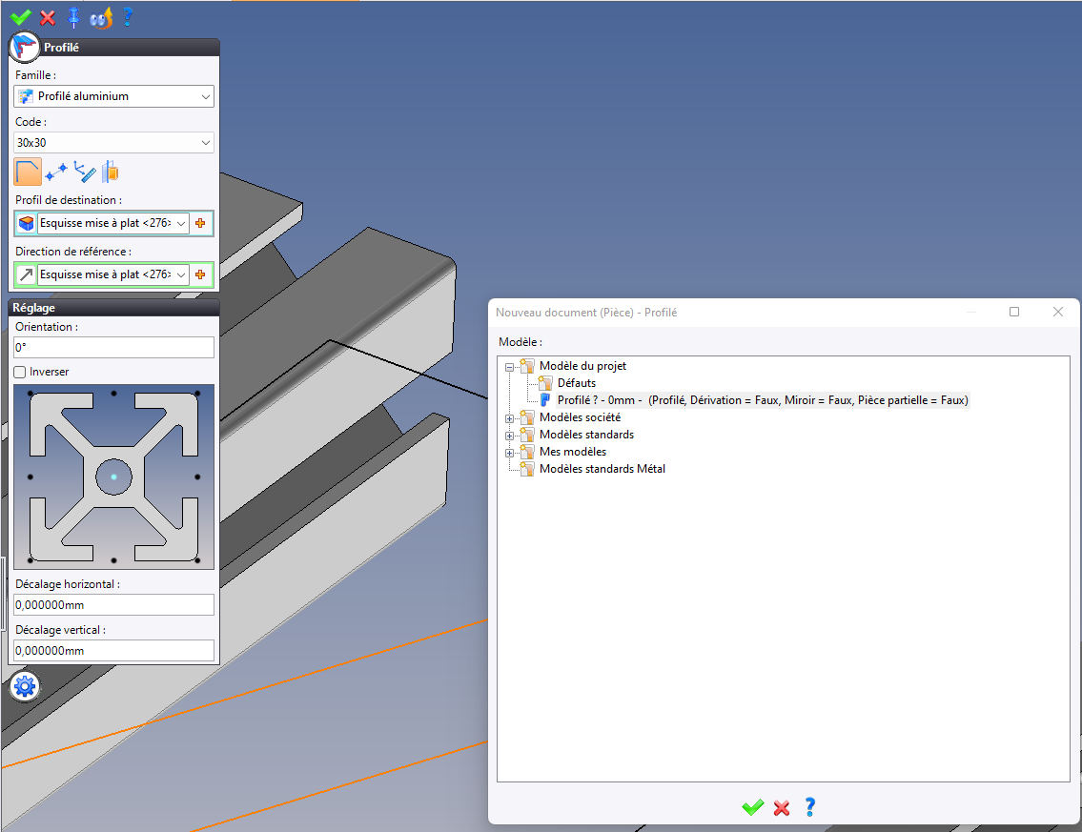Viewport: 1082px width, 832px height.
Task: Cancel the Profilé command with red cross
Action: tap(48, 17)
